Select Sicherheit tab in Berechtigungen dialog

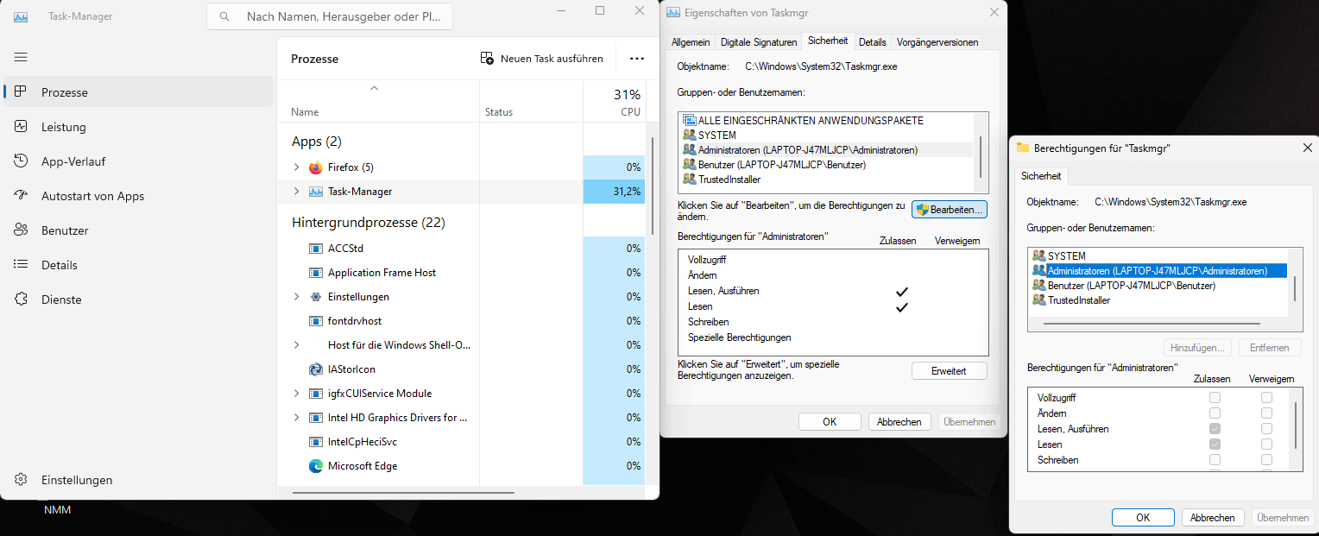click(x=1041, y=176)
